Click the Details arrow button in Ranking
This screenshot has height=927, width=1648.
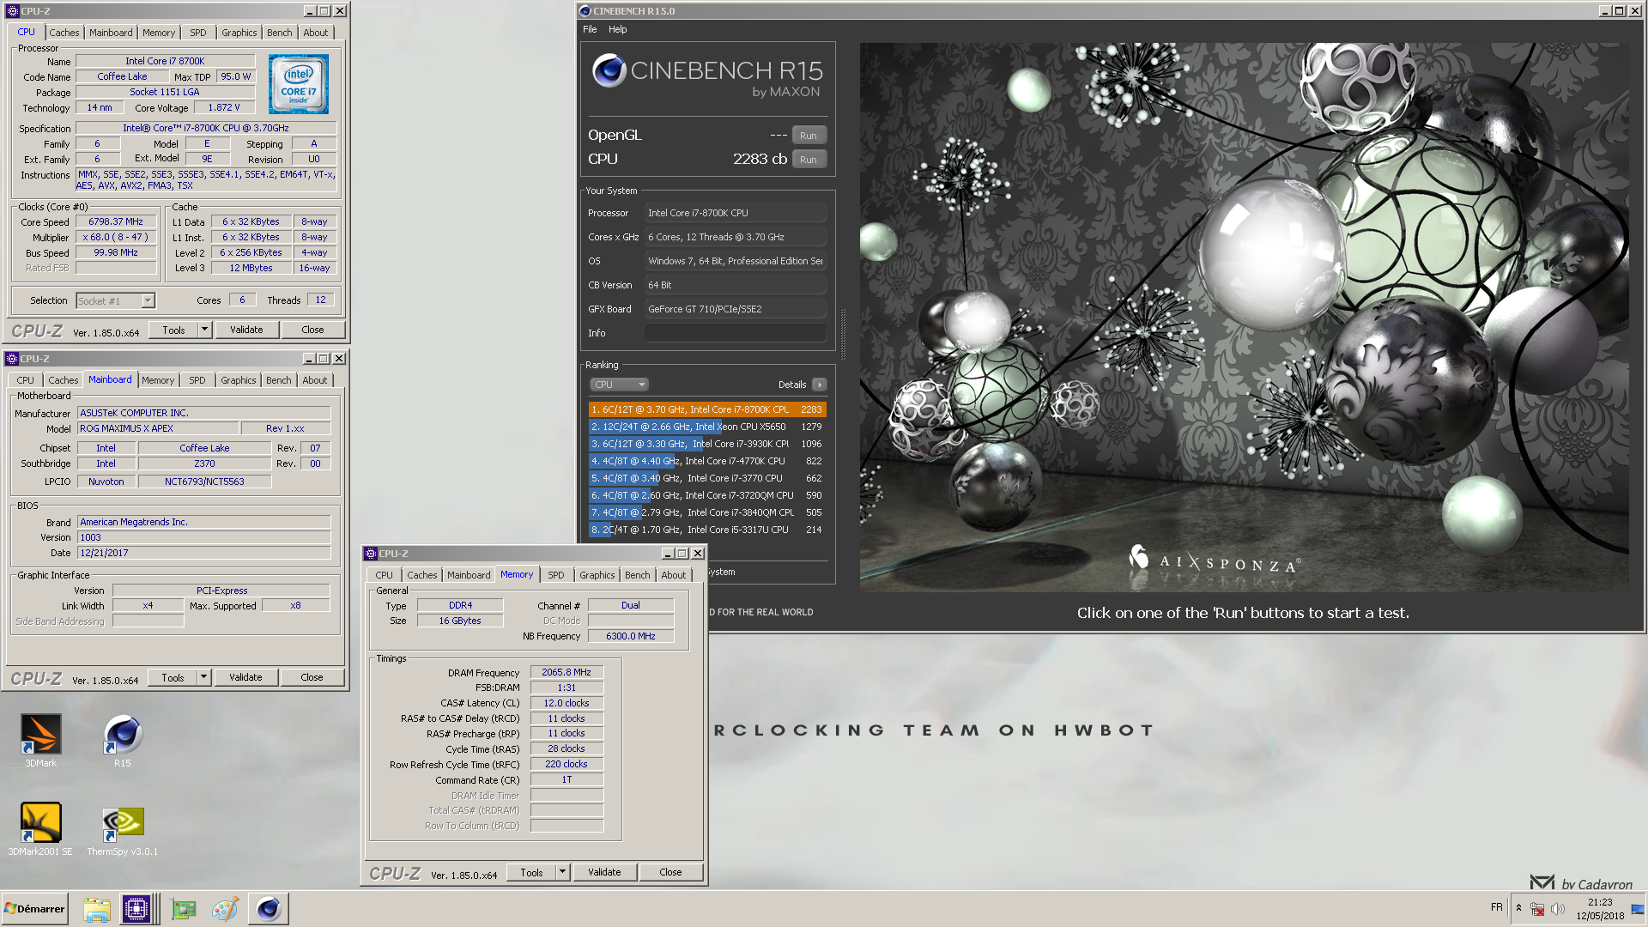(820, 385)
